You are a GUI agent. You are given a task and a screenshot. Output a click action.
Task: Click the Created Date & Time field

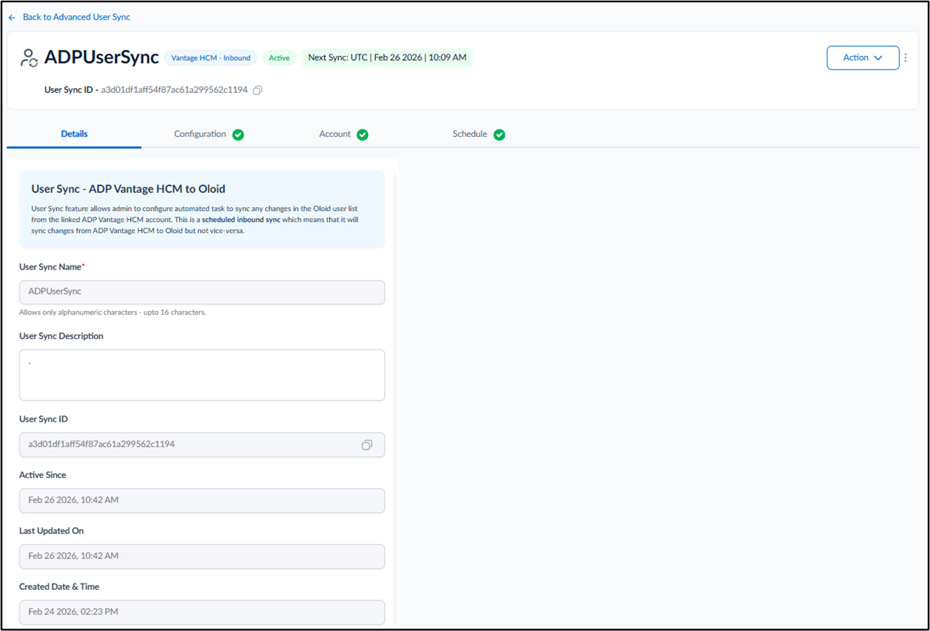[202, 612]
